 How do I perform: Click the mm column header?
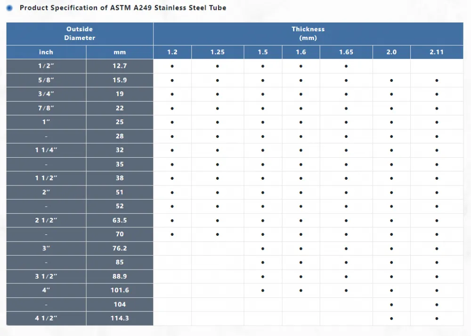tap(120, 52)
